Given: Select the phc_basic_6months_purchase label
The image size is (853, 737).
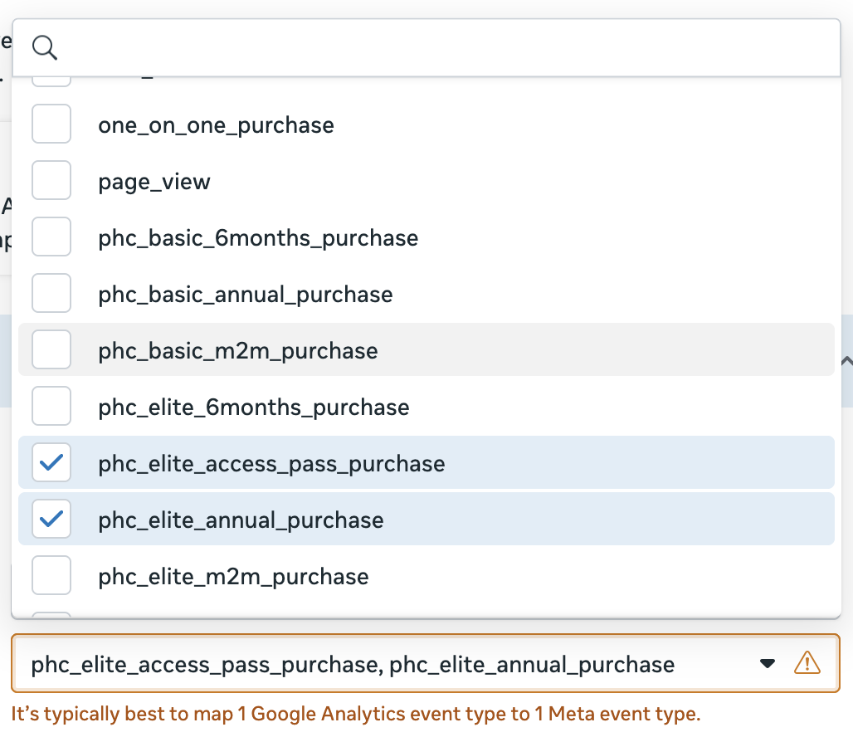Looking at the screenshot, I should [258, 238].
